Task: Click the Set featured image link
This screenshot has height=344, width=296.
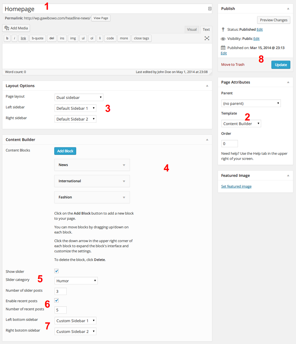Action: (x=236, y=186)
